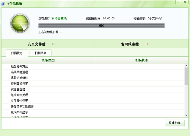Click the 安全文件数 label
This screenshot has height=136, width=190.
point(37,44)
